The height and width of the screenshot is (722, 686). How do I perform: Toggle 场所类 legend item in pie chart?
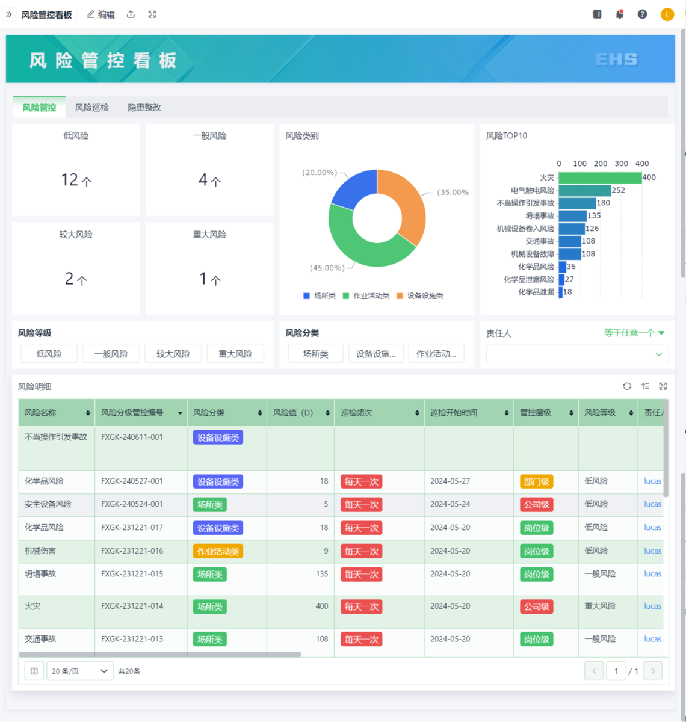320,296
